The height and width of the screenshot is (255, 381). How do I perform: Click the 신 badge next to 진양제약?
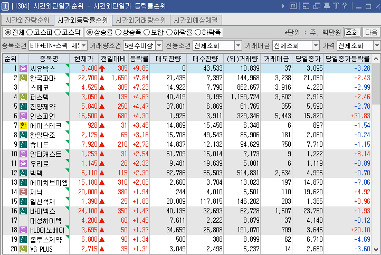(23, 106)
